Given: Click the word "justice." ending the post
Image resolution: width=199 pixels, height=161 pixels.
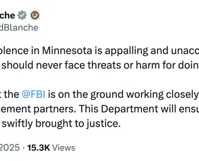Looking at the screenshot, I should (x=103, y=124).
